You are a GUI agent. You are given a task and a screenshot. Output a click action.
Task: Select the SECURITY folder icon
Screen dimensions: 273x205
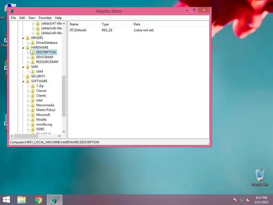pos(27,76)
